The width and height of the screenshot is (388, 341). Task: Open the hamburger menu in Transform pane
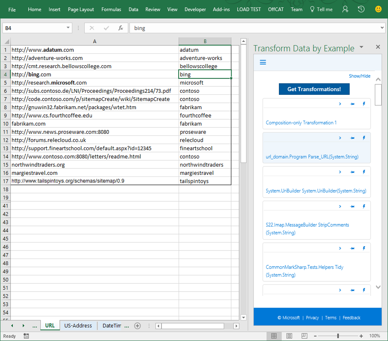pyautogui.click(x=263, y=63)
